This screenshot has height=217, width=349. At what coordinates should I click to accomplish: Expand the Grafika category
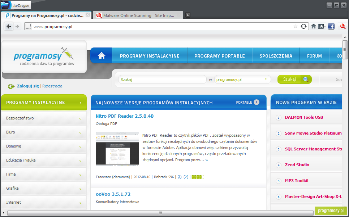point(44,189)
